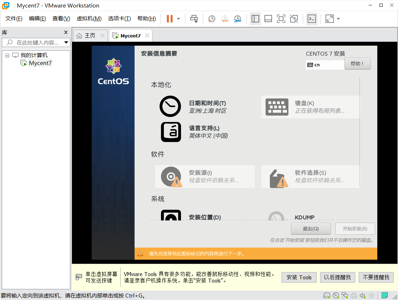
Task: Click the 以后提醒我 button
Action: click(337, 278)
